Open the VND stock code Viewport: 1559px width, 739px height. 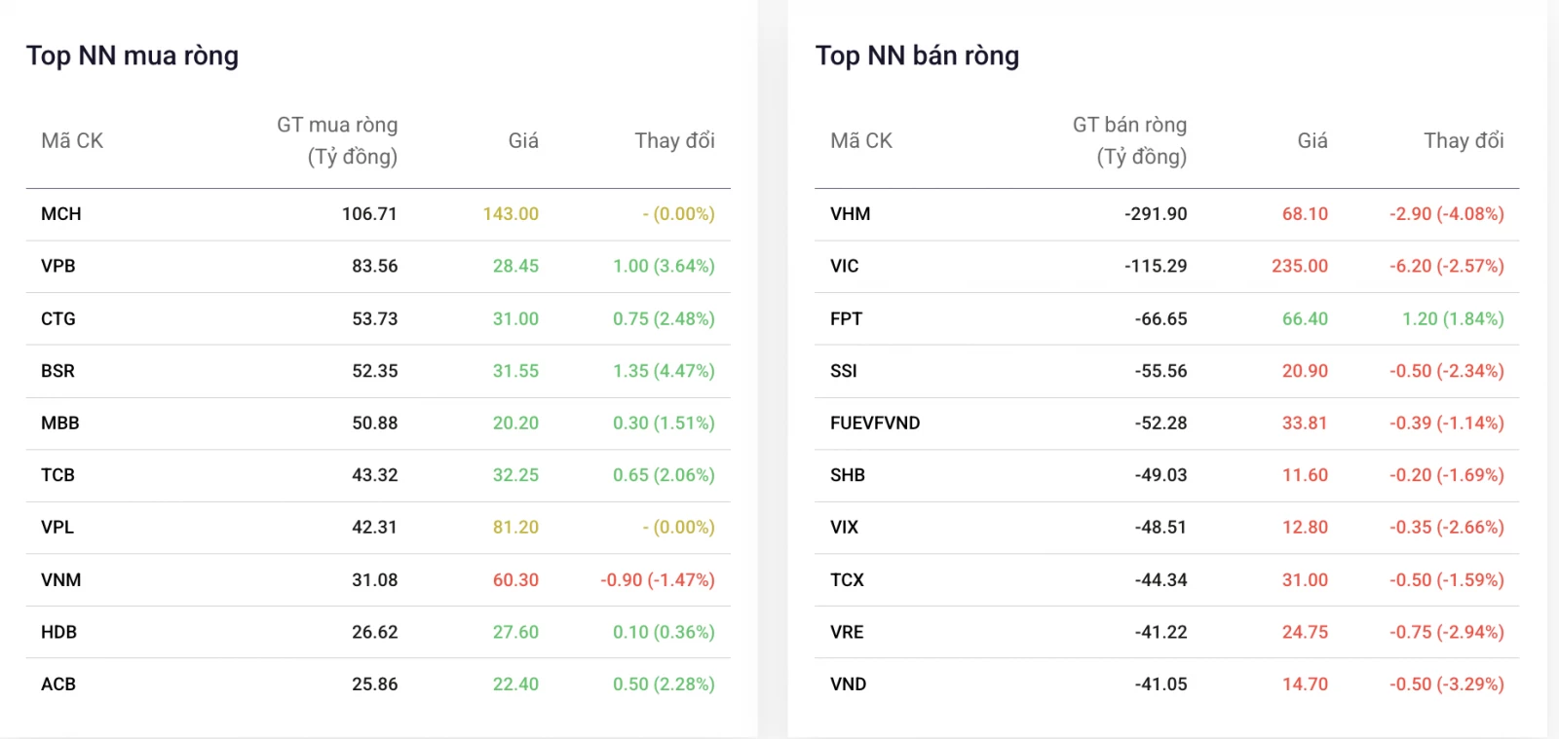coord(849,684)
